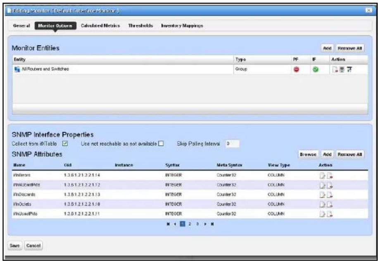Click the green IF status icon
The image size is (378, 261).
(315, 69)
